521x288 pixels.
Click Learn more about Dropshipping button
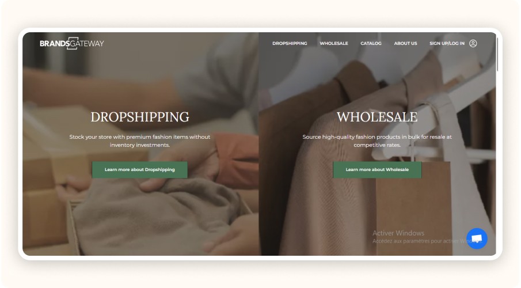pos(139,169)
